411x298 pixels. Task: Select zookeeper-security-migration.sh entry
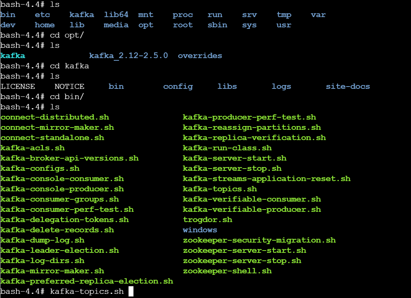tap(259, 240)
